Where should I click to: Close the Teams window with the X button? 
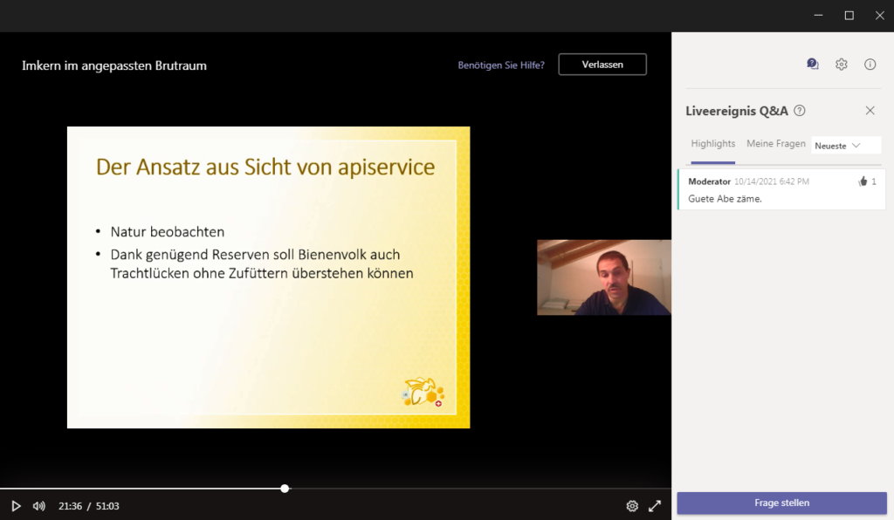coord(880,16)
